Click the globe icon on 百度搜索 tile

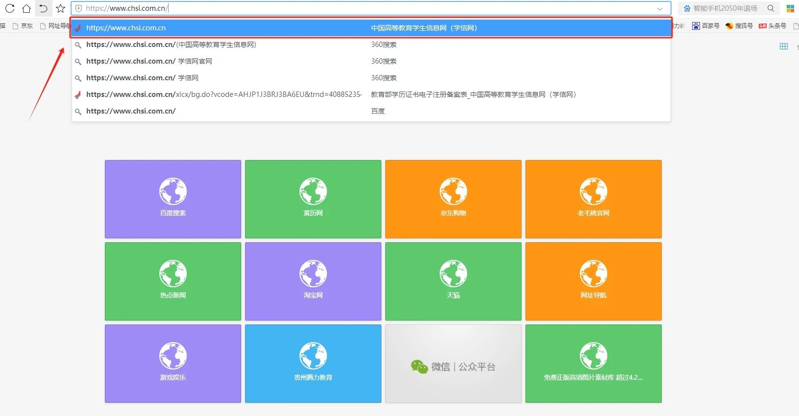(173, 191)
